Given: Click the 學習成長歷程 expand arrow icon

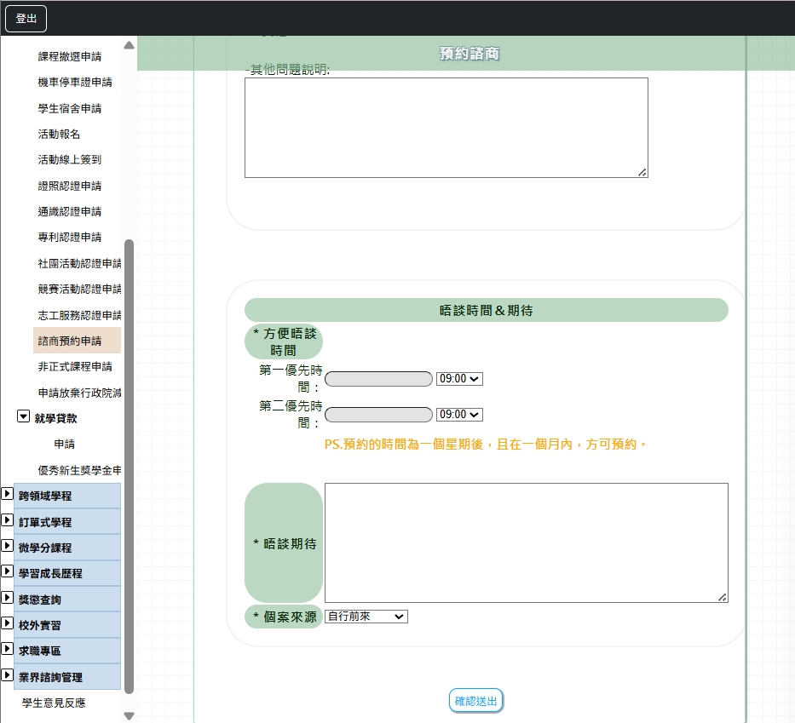Looking at the screenshot, I should (x=7, y=572).
